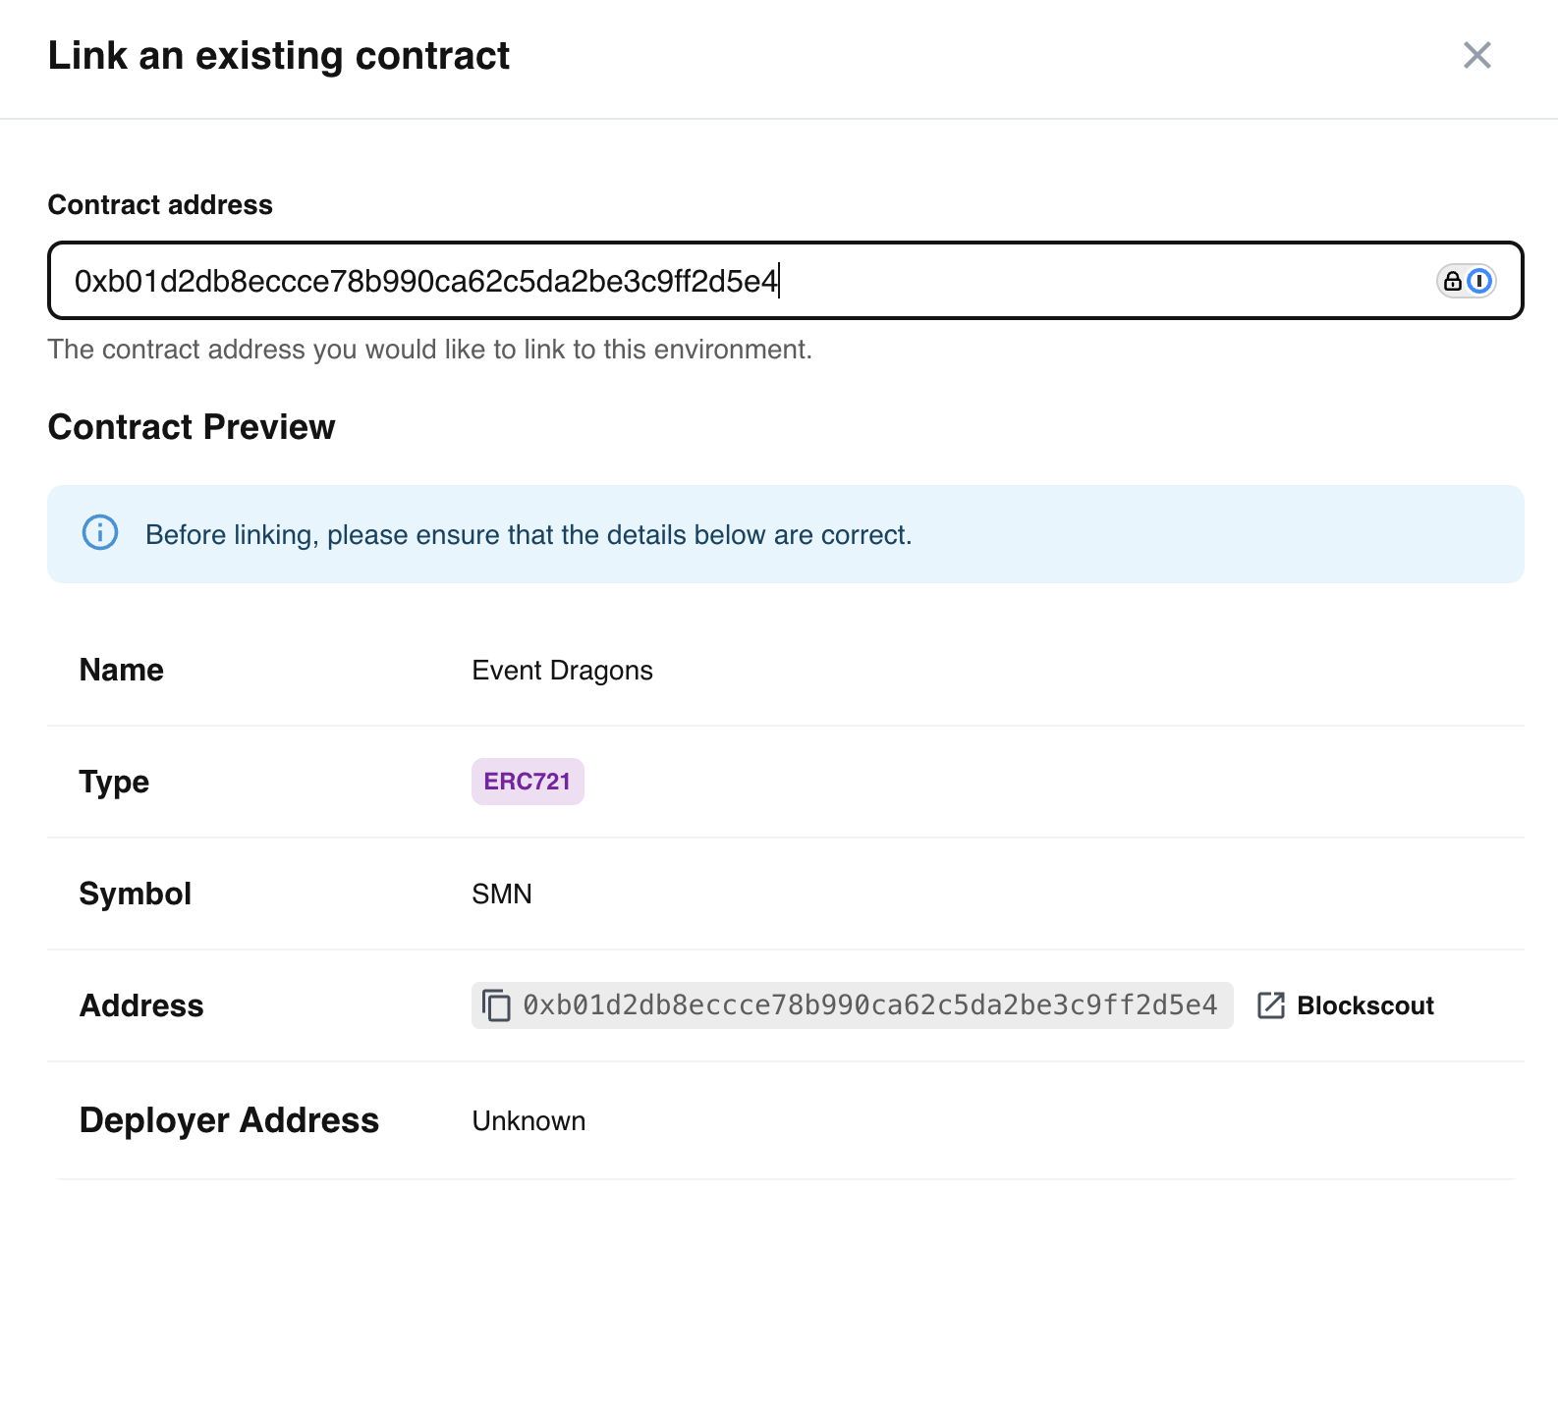Click the address hash in preview row
Viewport: 1558px width, 1410px height.
coord(869,1005)
